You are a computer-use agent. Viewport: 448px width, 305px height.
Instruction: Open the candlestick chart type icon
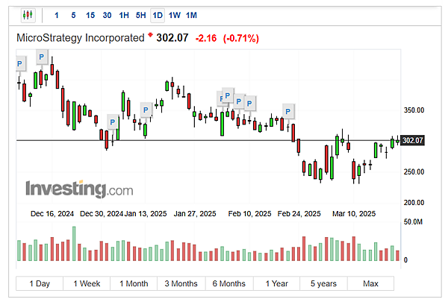tap(28, 15)
